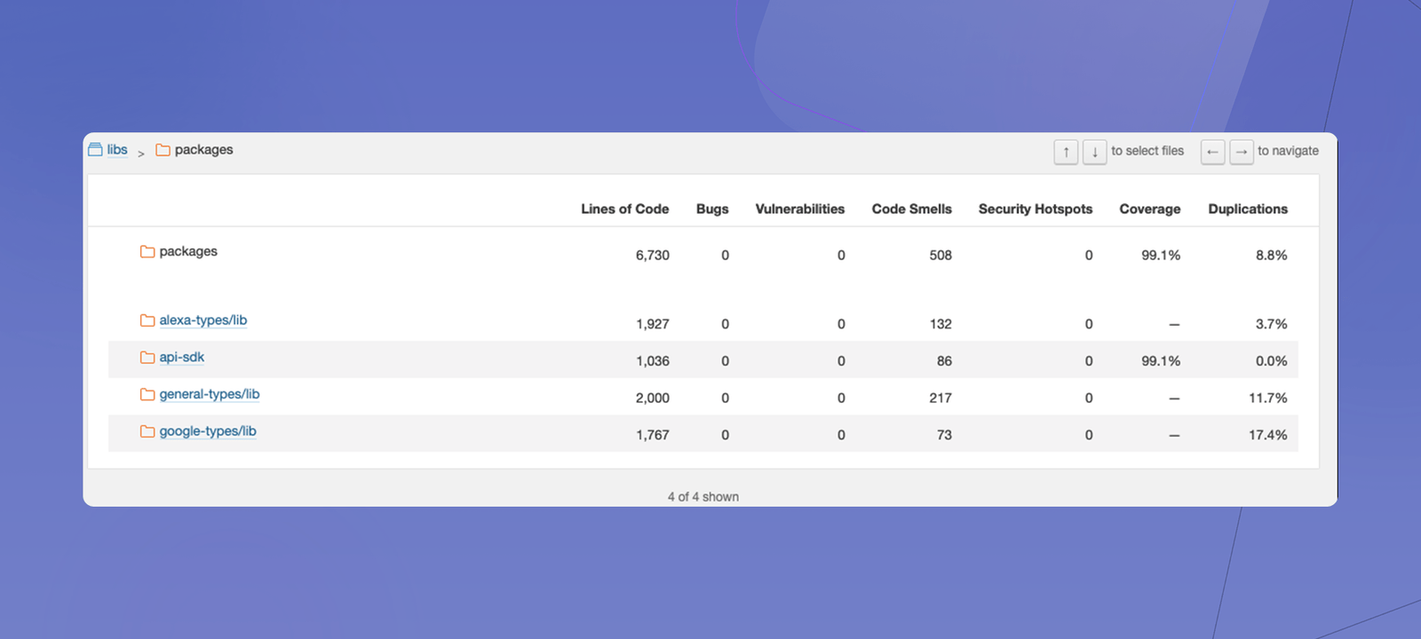This screenshot has height=639, width=1421.
Task: Click the right arrow navigate key
Action: click(1241, 152)
